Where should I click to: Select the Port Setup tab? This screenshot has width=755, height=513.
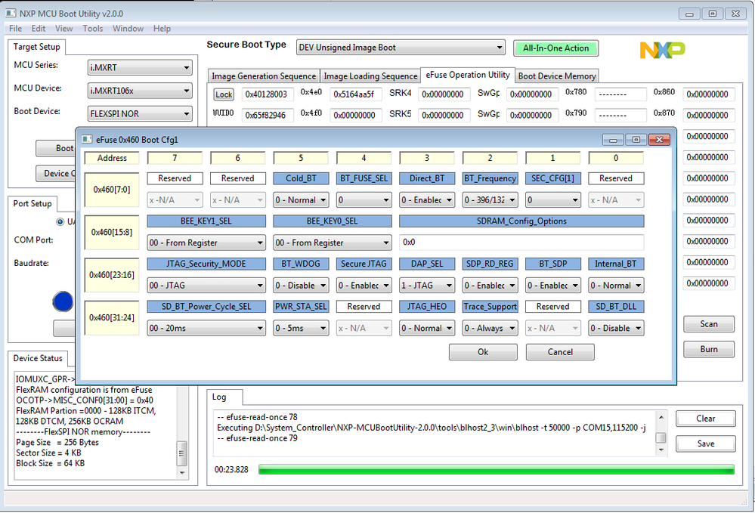click(32, 203)
